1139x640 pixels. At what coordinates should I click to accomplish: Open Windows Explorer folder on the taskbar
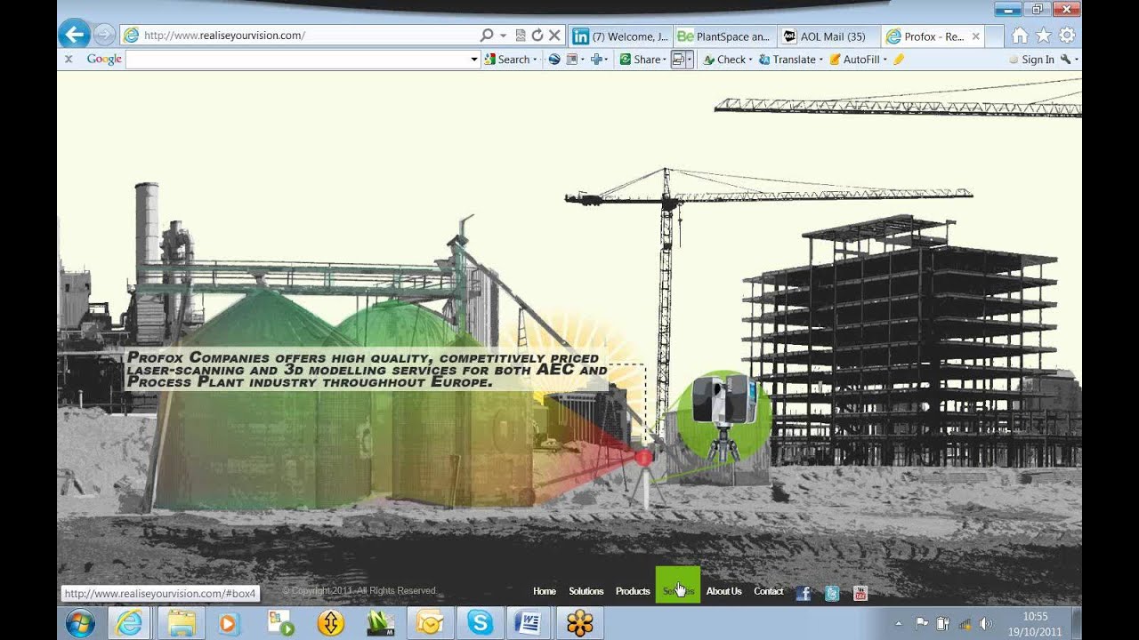click(181, 623)
